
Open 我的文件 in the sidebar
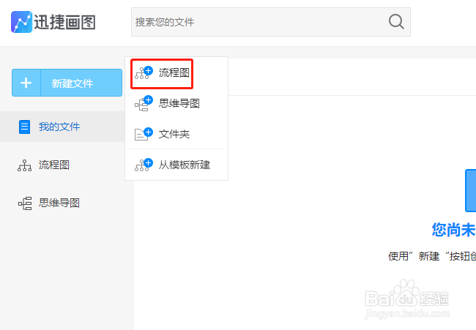coord(59,127)
